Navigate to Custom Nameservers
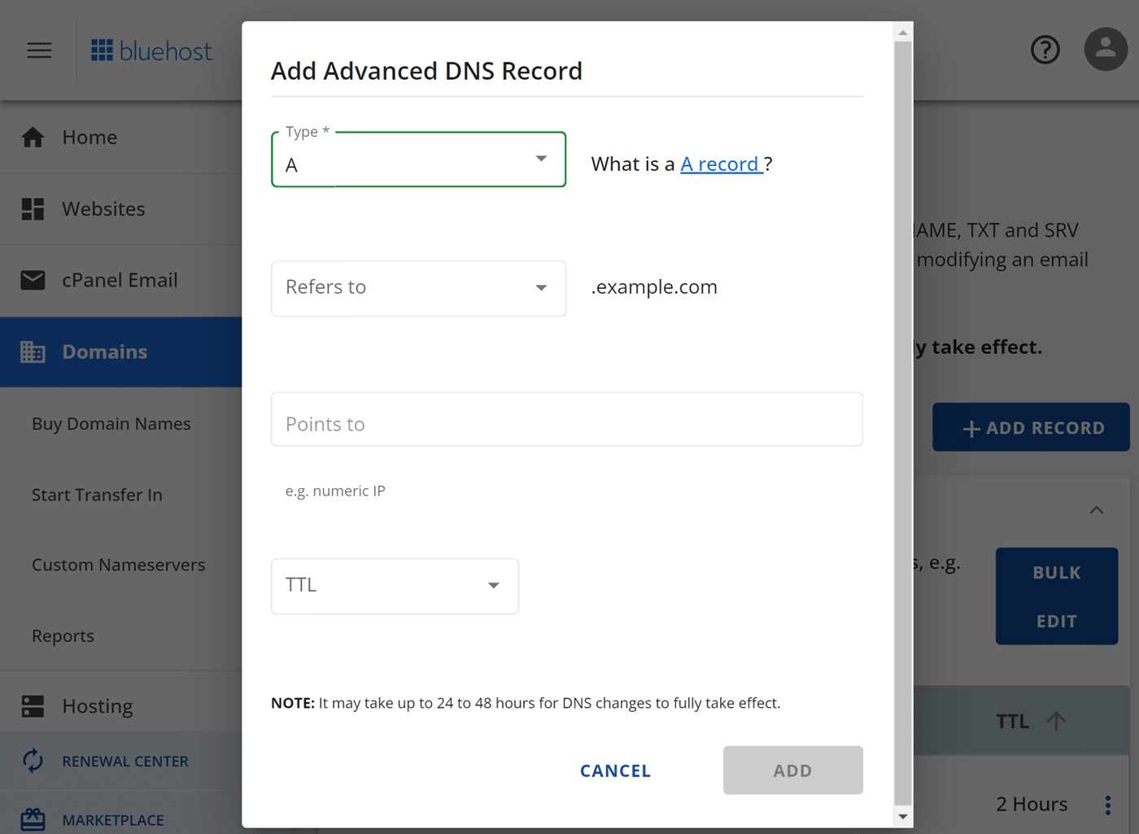 click(118, 564)
